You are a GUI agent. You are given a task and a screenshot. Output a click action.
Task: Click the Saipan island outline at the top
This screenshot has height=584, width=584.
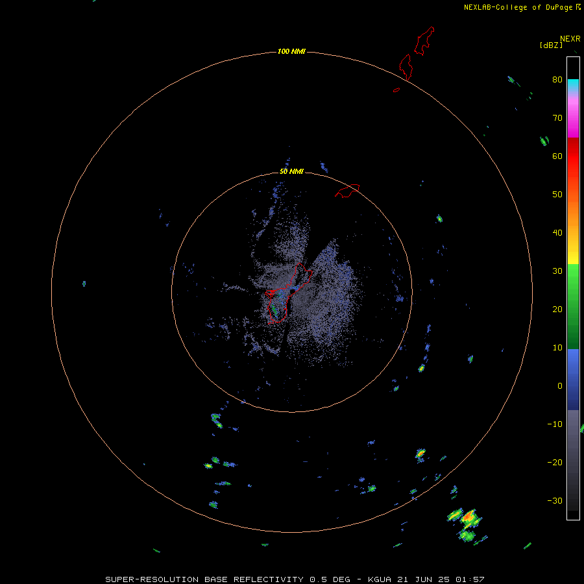point(424,41)
